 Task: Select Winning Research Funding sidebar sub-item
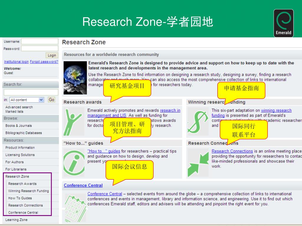29,191
